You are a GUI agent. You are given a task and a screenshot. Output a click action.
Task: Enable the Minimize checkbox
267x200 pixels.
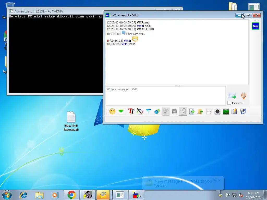pyautogui.click(x=229, y=103)
